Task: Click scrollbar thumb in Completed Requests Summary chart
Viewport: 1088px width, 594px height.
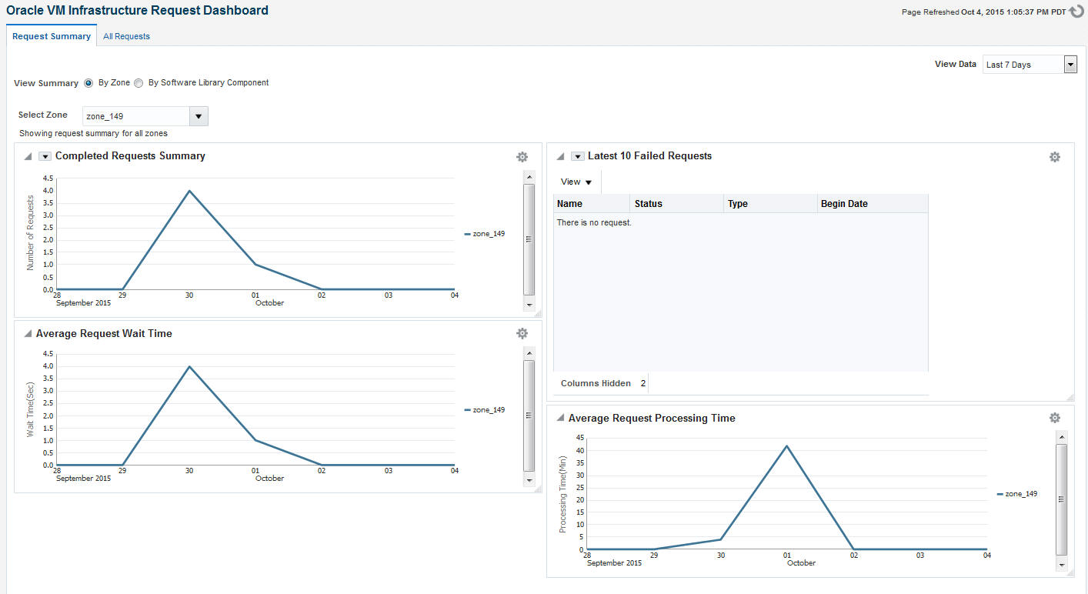Action: click(529, 239)
